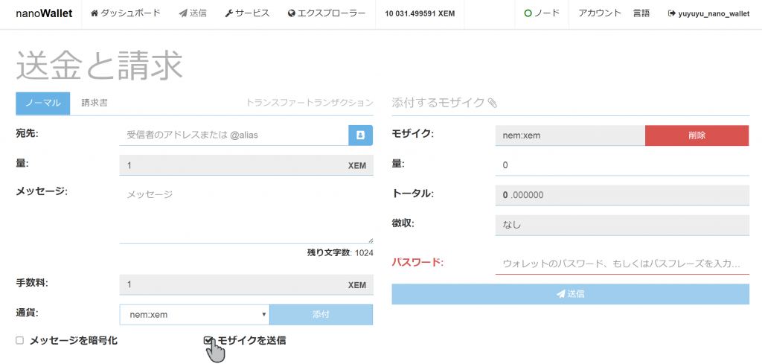Click the globe icon beside エクスプローラー

coord(292,13)
